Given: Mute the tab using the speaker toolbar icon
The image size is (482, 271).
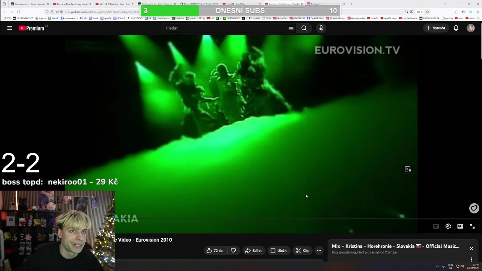Looking at the screenshot, I should coord(463,12).
